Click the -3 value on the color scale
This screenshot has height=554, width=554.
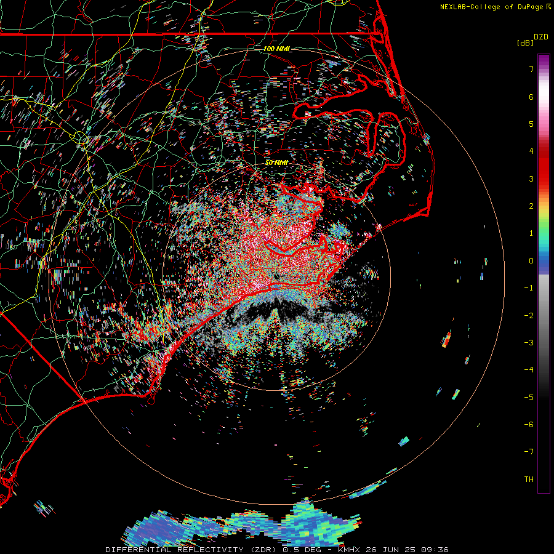tap(529, 343)
